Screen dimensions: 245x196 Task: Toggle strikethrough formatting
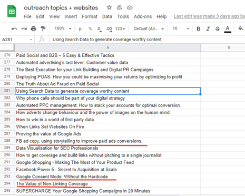coord(218,28)
